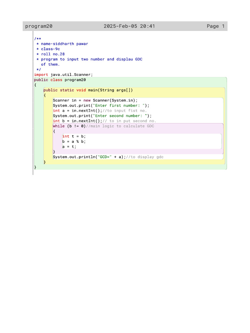Click the 'Scanner in = new Scanner' line
Screen dimensions: 250x333
[95, 100]
